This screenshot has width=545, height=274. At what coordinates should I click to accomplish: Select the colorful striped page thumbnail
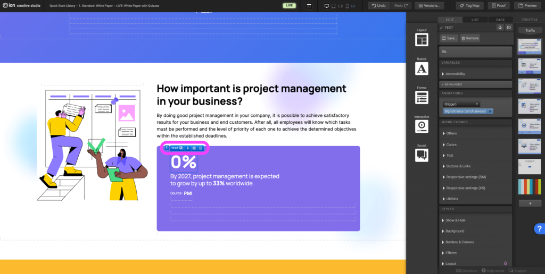[x=530, y=186]
